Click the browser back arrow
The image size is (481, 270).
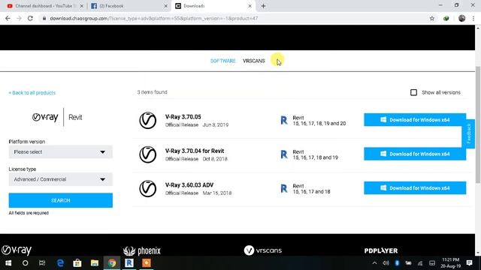(x=8, y=18)
